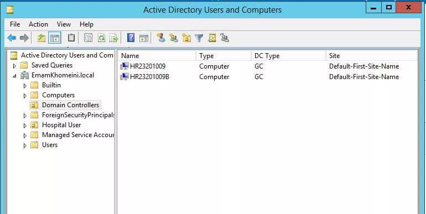Select the HR23201009 name in the list
The width and height of the screenshot is (426, 214).
(x=148, y=66)
